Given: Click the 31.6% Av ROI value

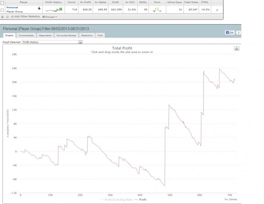Looking at the screenshot, I should pyautogui.click(x=132, y=9).
